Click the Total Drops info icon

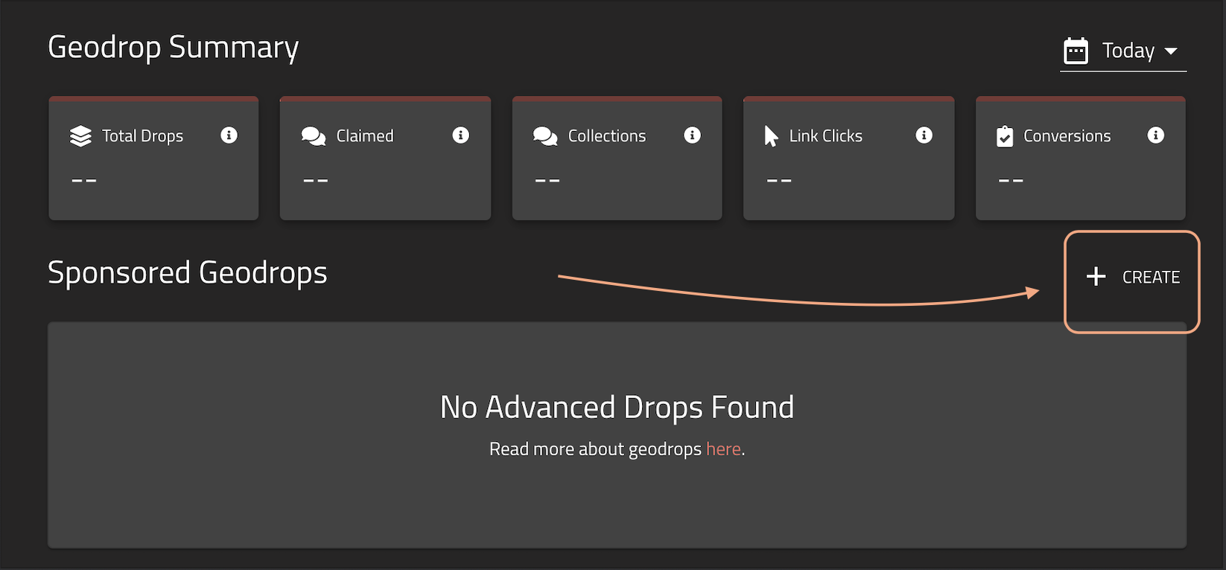(x=229, y=135)
